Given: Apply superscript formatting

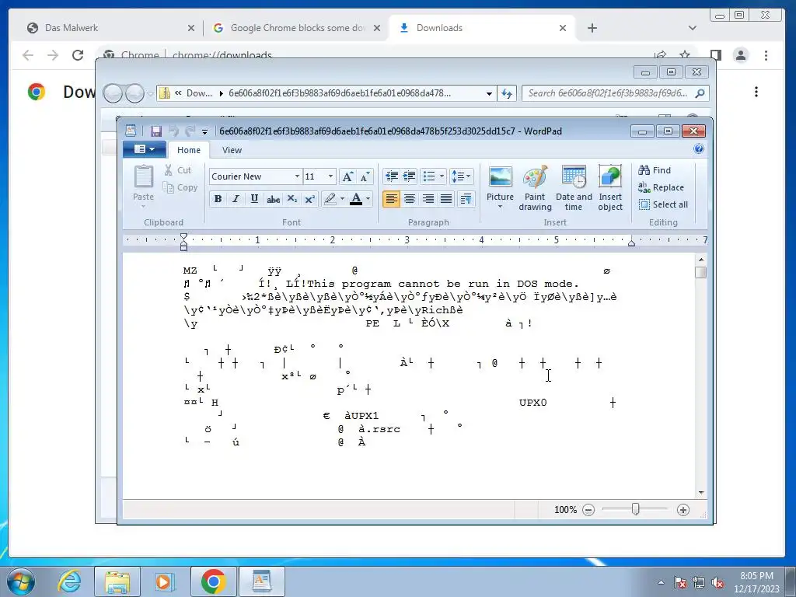Looking at the screenshot, I should (x=309, y=198).
